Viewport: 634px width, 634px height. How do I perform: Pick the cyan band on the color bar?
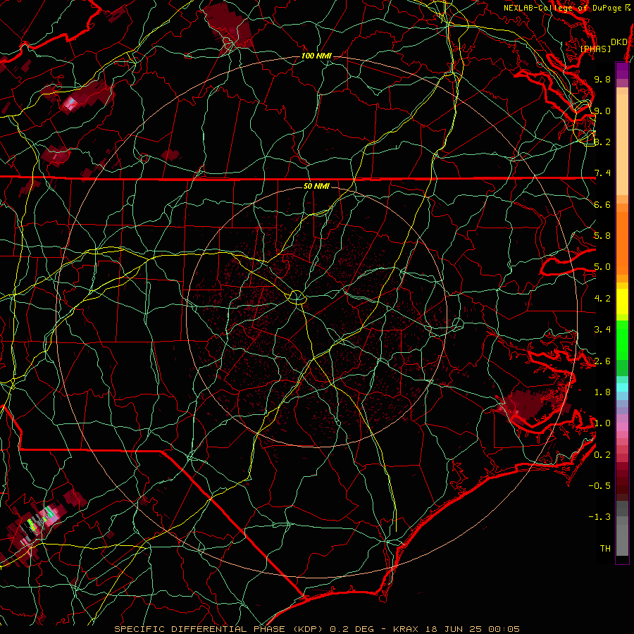click(x=622, y=387)
